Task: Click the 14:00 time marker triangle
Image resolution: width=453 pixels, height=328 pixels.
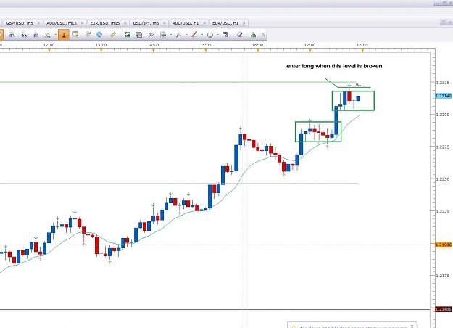Action: click(x=154, y=50)
